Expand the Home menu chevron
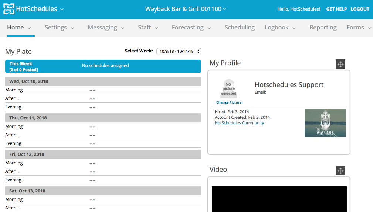 (x=29, y=28)
